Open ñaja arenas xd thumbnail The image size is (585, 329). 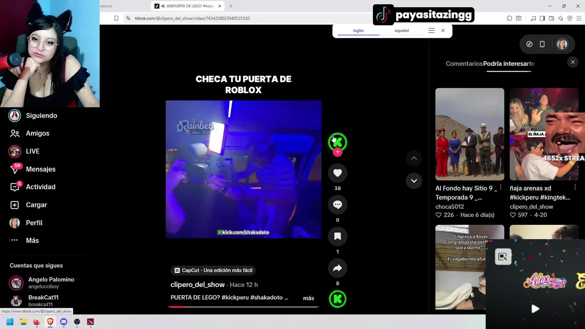(544, 134)
